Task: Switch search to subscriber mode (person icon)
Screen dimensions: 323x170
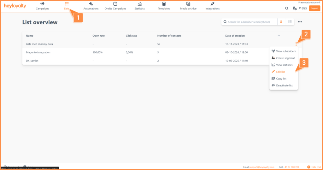Action: tap(281, 22)
